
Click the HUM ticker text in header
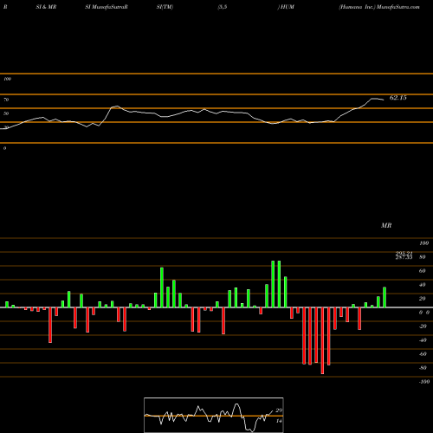pyautogui.click(x=287, y=7)
